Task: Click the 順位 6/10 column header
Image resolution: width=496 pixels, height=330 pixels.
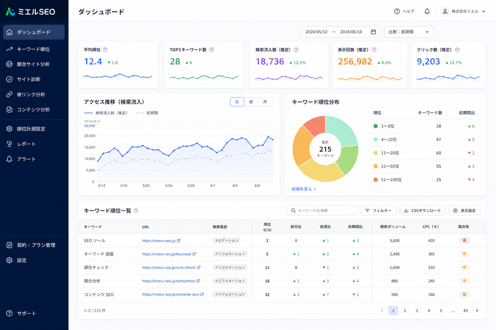Action: click(267, 227)
